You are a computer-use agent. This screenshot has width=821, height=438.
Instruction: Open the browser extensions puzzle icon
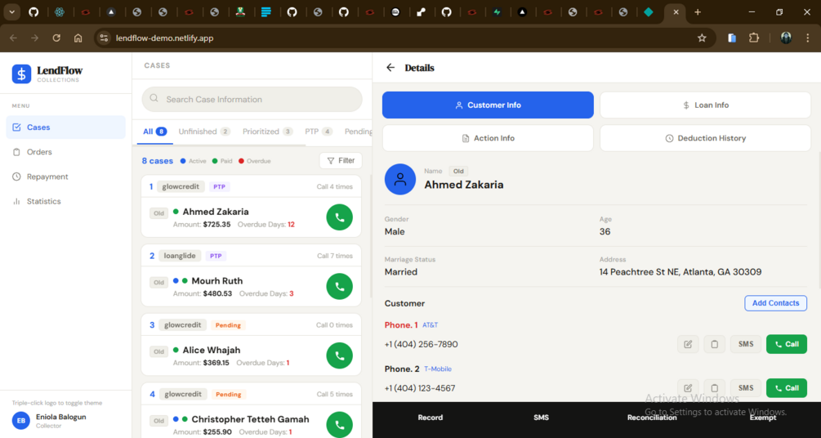pyautogui.click(x=753, y=38)
